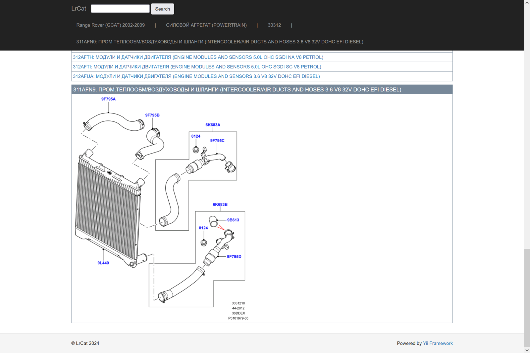
Task: Open 312AFTH engine modules NA V8 petrol link
Action: tap(198, 57)
